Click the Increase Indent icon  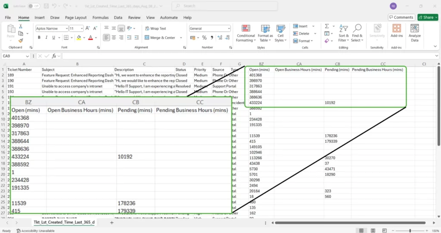coord(137,37)
